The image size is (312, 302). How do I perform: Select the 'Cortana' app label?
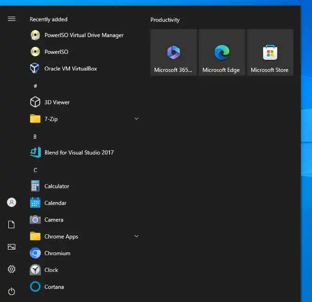[54, 287]
